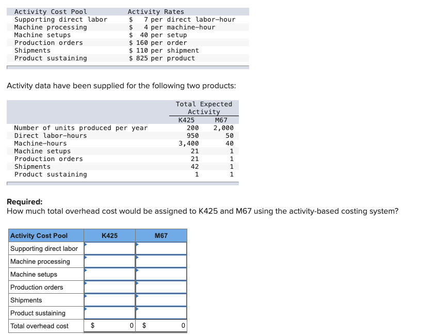
Task: Click the M67 answer table header
Action: (x=161, y=235)
